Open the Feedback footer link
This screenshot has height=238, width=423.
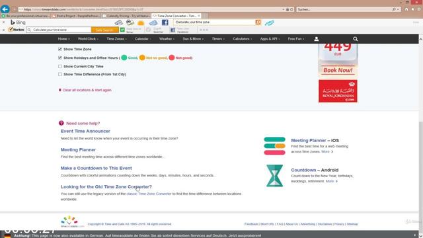[251, 224]
